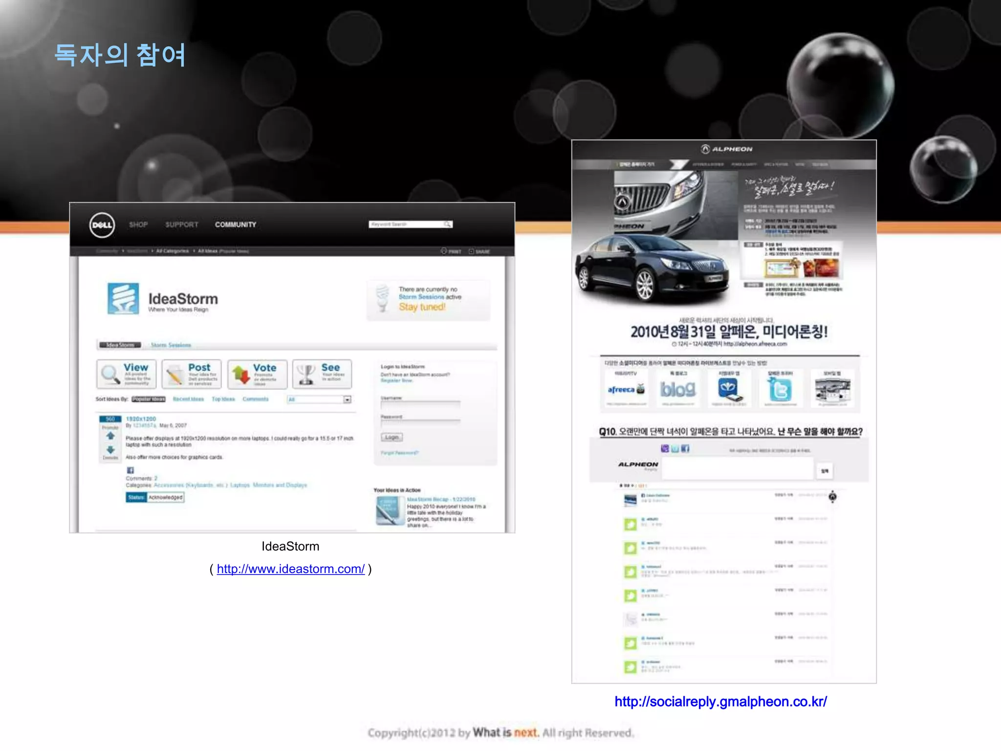Image resolution: width=1001 pixels, height=751 pixels.
Task: Open the IdeaStorm Recap article thumbnail
Action: 390,511
